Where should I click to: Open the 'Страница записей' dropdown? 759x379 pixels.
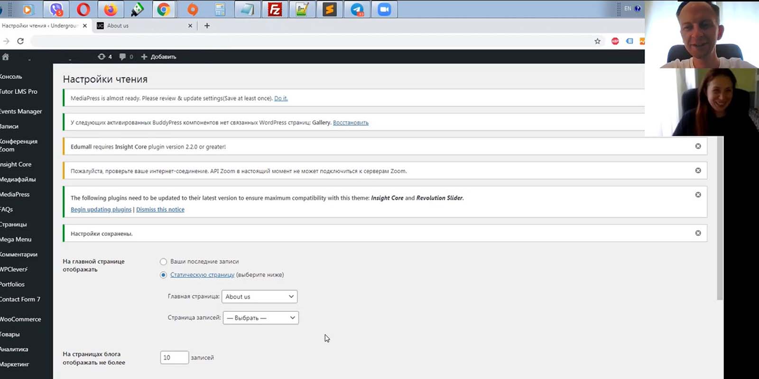260,318
